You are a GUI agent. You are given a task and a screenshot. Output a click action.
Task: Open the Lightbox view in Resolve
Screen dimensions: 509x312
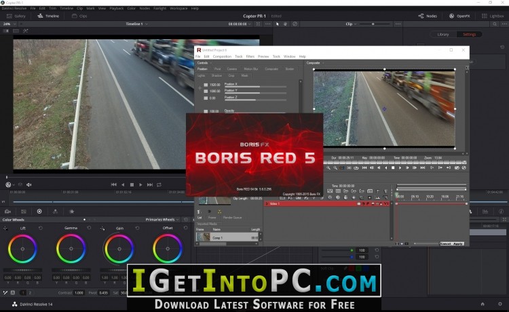pyautogui.click(x=493, y=16)
